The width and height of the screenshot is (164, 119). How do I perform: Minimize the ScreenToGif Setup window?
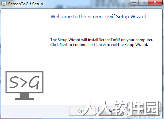(x=134, y=3)
